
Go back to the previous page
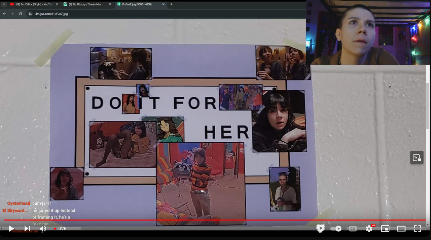(4, 14)
